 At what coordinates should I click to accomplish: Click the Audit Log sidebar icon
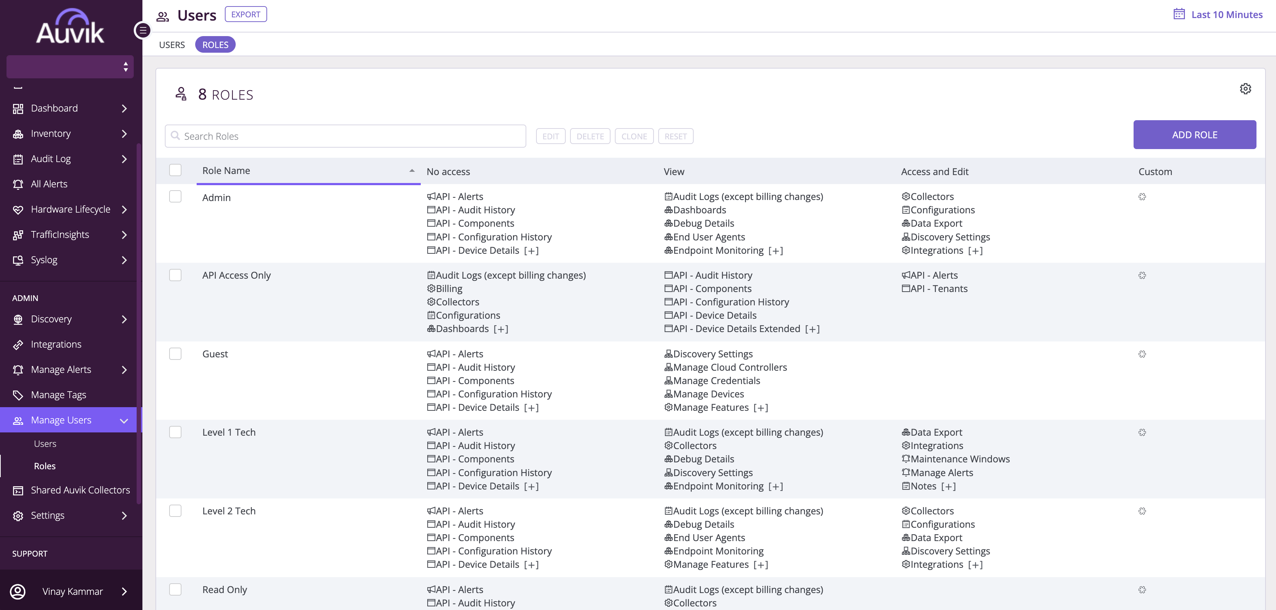click(x=18, y=159)
